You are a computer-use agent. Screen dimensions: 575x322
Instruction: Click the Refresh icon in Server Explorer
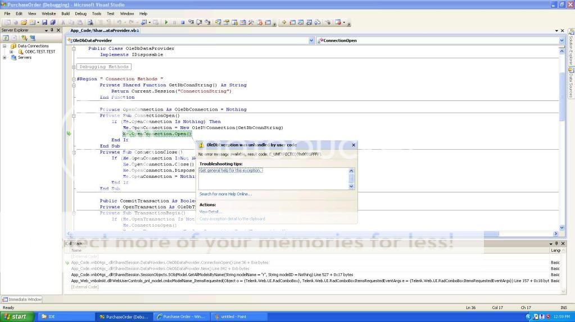[6, 38]
